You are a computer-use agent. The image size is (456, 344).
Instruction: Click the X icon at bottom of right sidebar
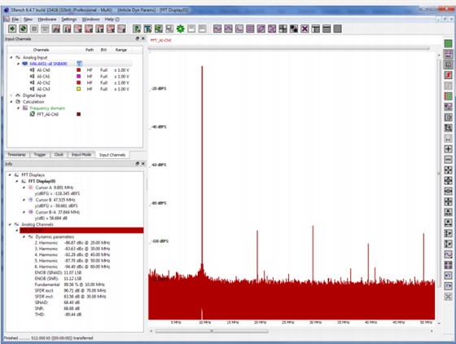pos(448,297)
